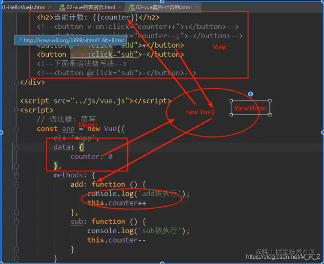Click the 'this.counter--' statement
The height and width of the screenshot is (264, 324).
pos(116,240)
